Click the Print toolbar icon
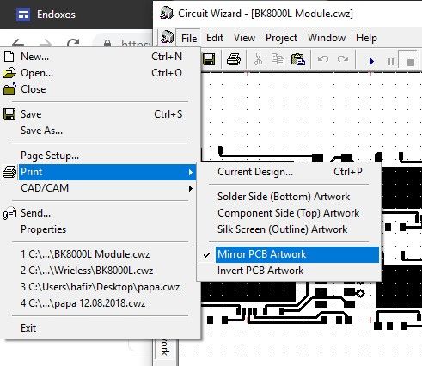This screenshot has width=422, height=366. pyautogui.click(x=234, y=59)
